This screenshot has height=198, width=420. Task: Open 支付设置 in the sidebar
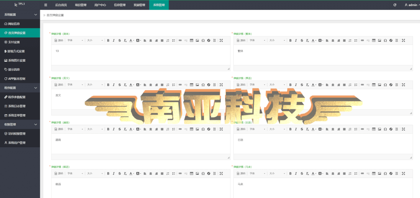20,42
